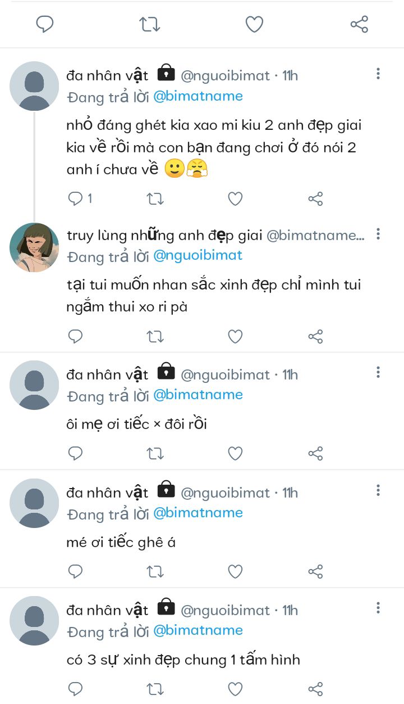
Task: Reply to the "nhỏ đáng ghét kia" tweet
Action: (x=76, y=198)
